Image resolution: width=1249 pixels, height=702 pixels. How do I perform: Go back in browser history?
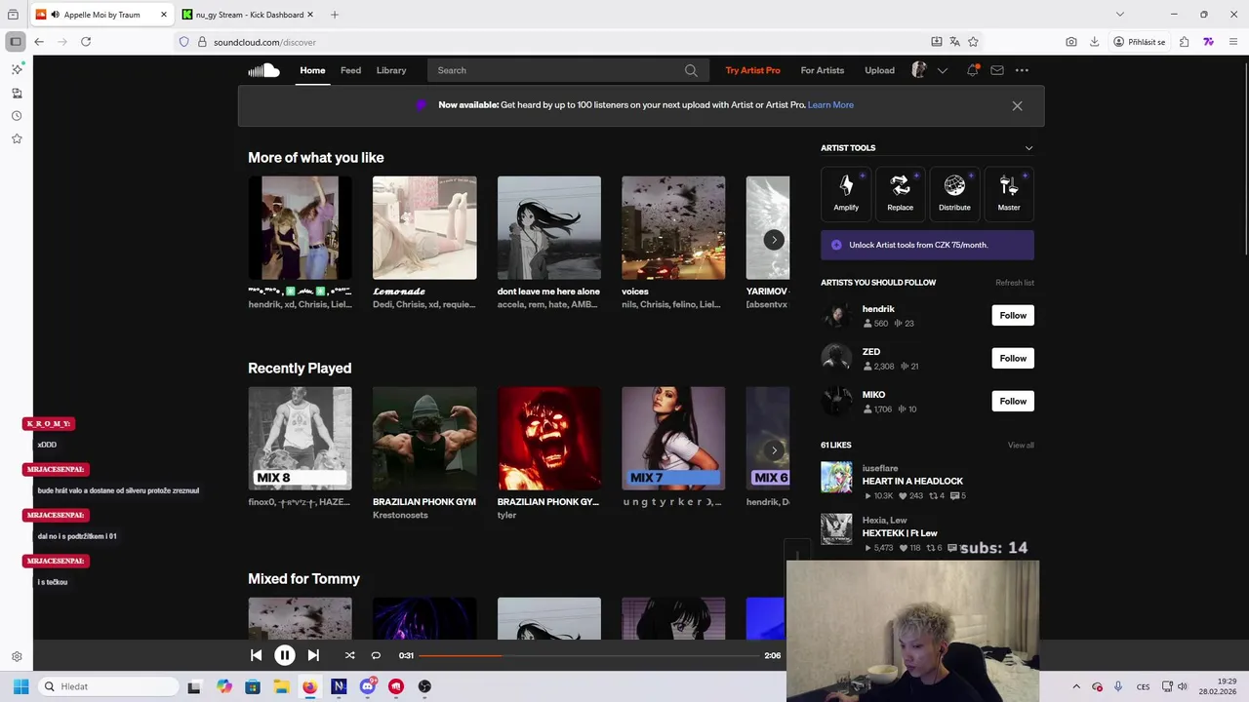38,42
